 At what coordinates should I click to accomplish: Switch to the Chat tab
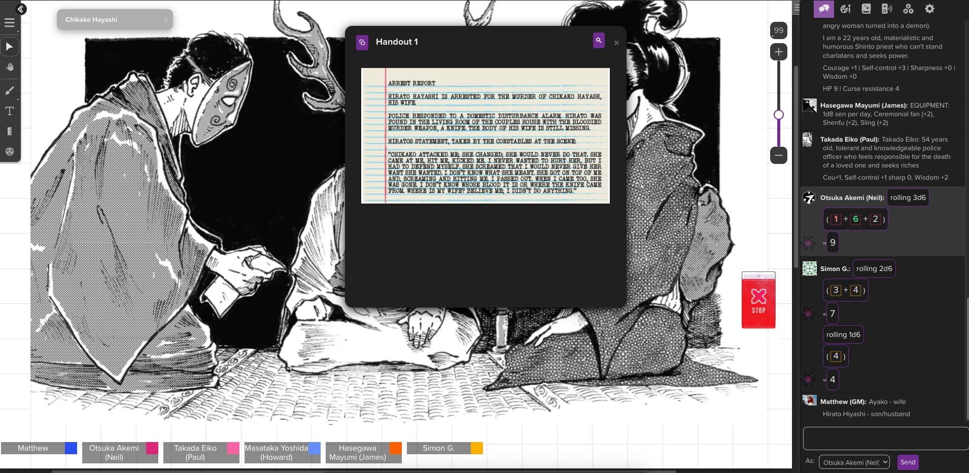pos(824,9)
